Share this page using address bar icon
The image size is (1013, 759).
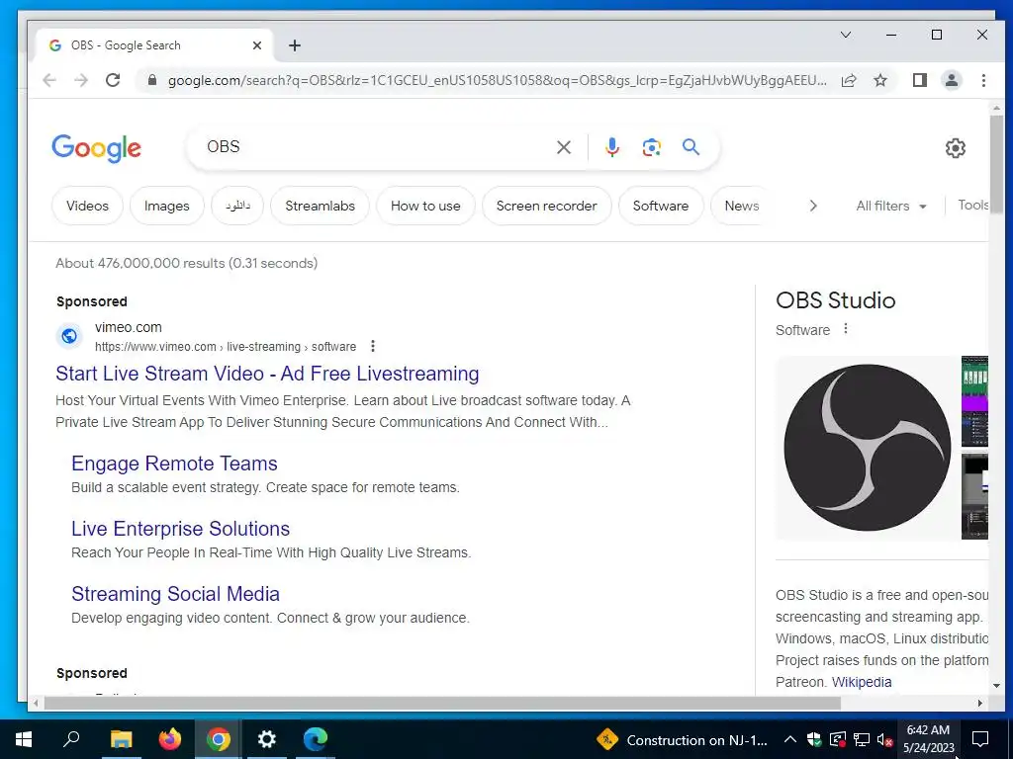[848, 80]
